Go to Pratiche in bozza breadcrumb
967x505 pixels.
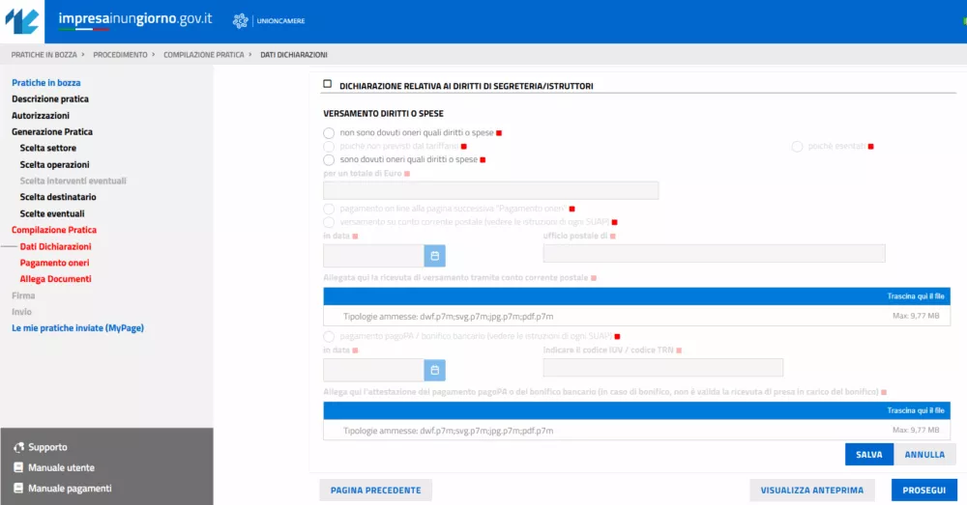pos(44,55)
